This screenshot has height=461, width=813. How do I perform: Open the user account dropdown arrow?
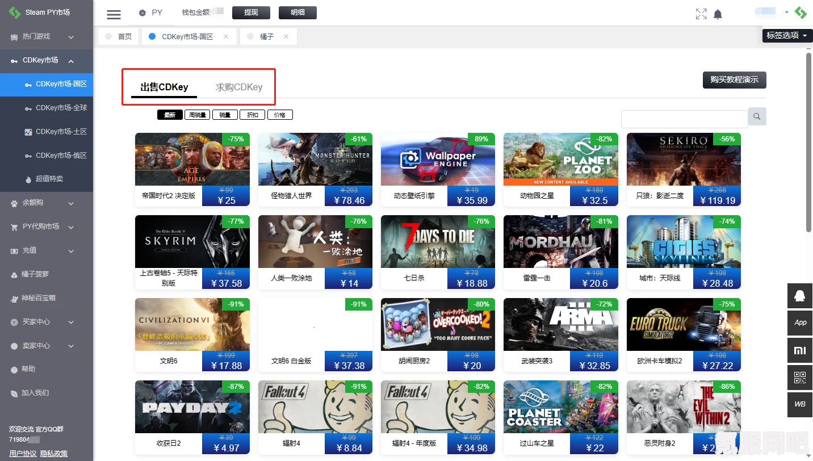[x=787, y=12]
